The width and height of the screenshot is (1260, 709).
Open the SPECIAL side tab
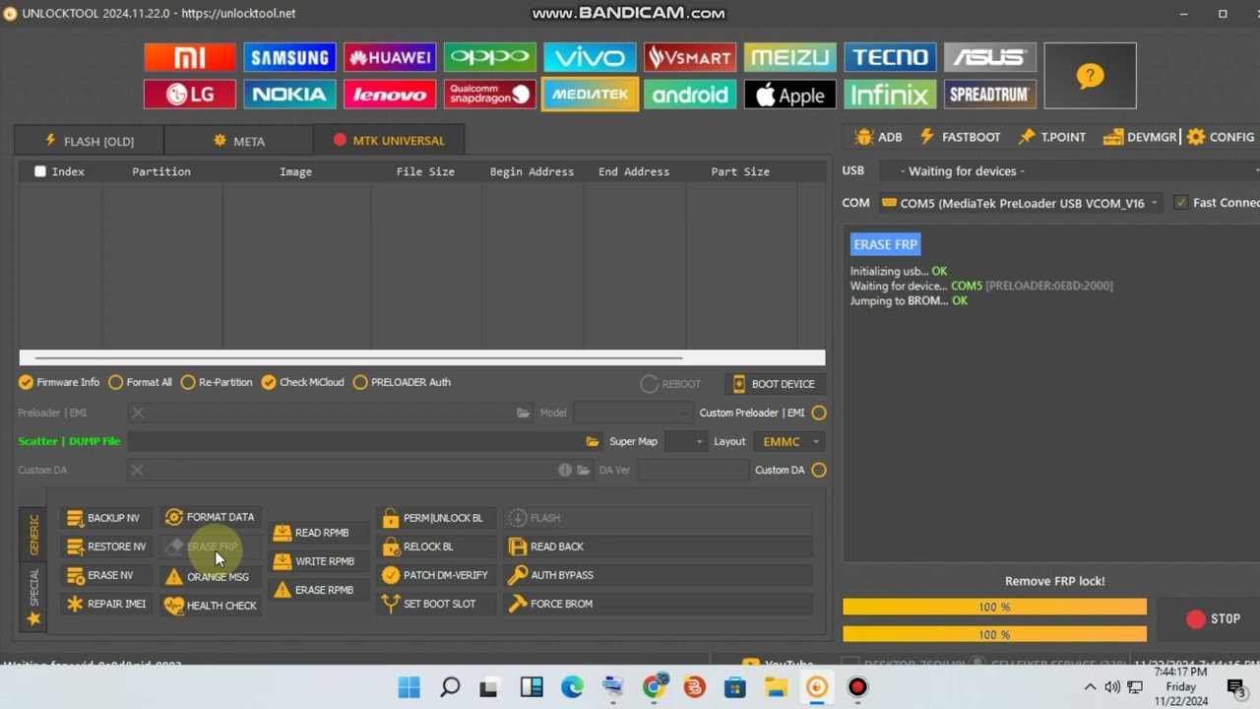coord(33,596)
